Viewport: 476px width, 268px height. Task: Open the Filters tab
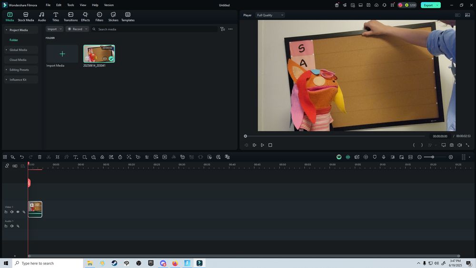point(99,17)
